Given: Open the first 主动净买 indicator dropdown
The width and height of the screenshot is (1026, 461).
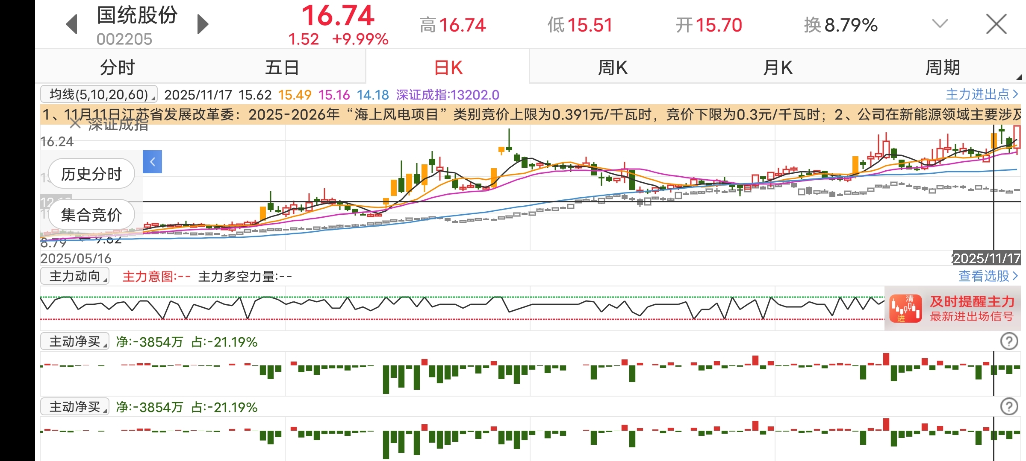Looking at the screenshot, I should tap(75, 341).
